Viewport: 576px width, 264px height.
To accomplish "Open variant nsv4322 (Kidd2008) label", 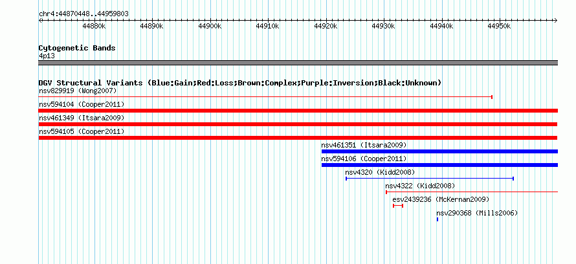I will 420,186.
